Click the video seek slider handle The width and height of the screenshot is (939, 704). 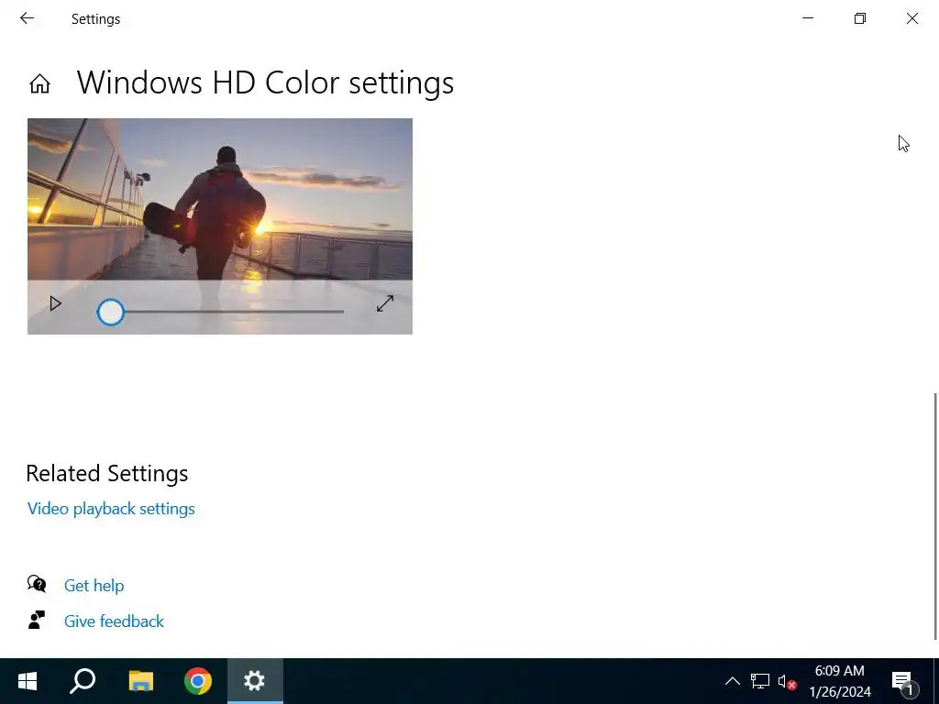click(x=111, y=313)
